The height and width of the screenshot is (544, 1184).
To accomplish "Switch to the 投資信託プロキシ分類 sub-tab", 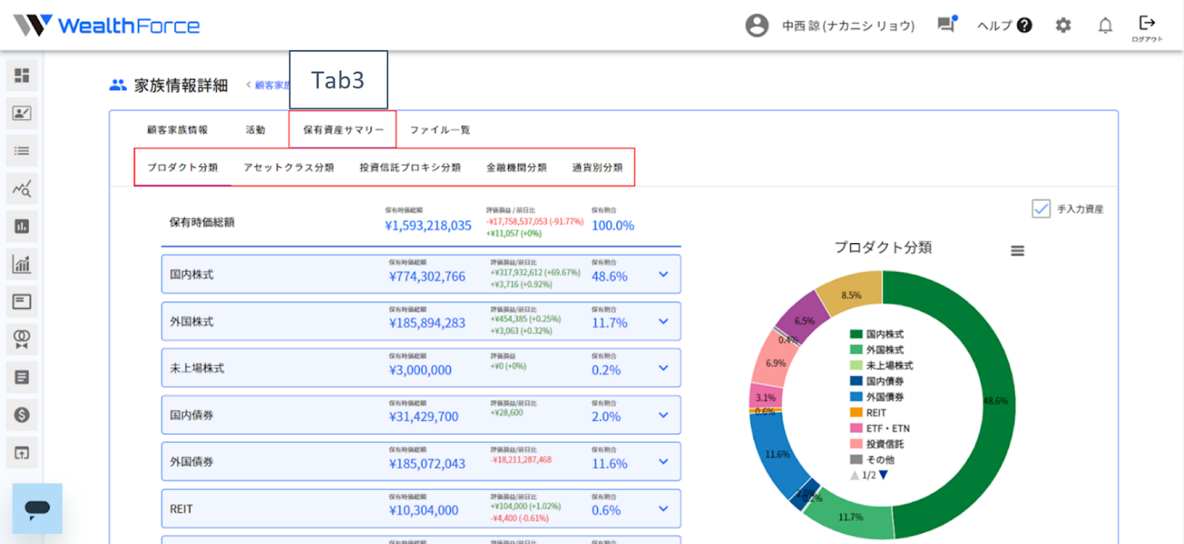I will [410, 168].
